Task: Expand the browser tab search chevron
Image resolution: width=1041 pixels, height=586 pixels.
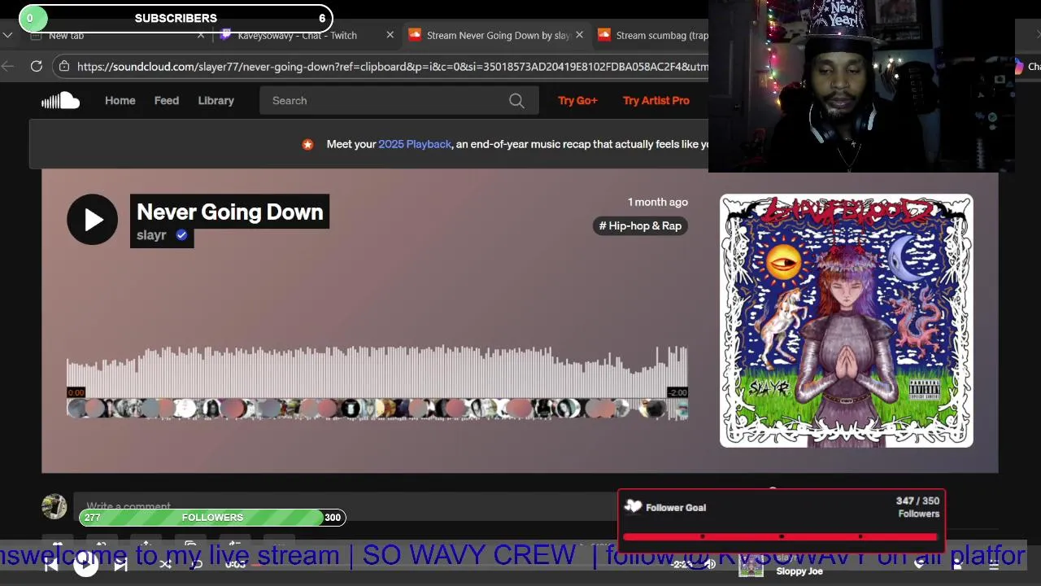Action: click(7, 35)
